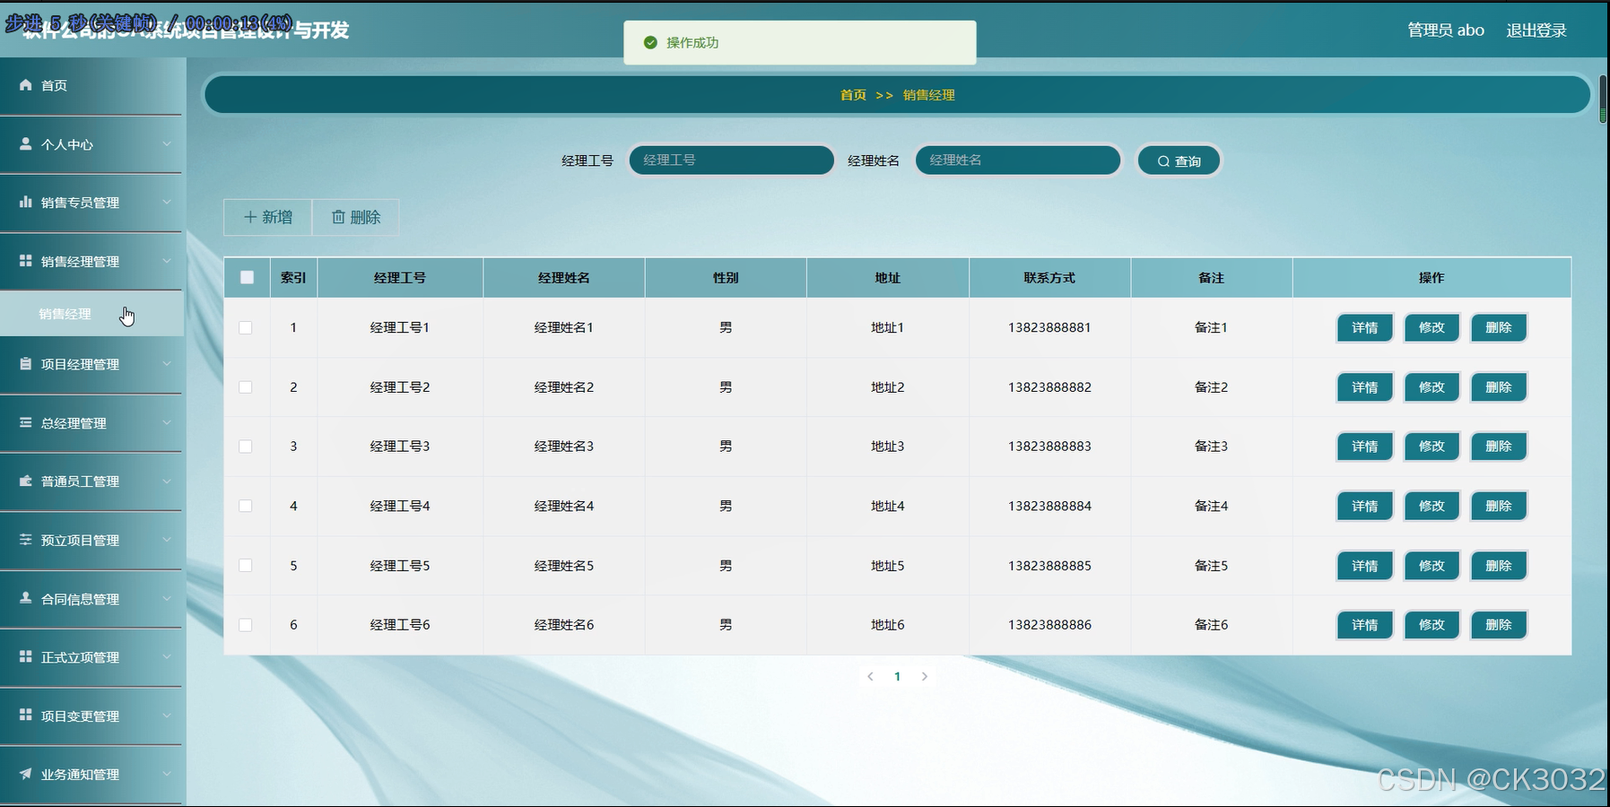Collapse the 预立项目管理 dropdown arrow
Viewport: 1610px width, 807px height.
[x=166, y=540]
